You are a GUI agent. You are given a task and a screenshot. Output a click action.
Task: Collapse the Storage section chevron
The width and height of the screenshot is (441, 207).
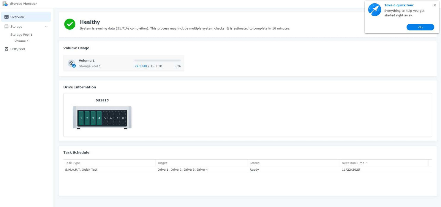pos(46,26)
